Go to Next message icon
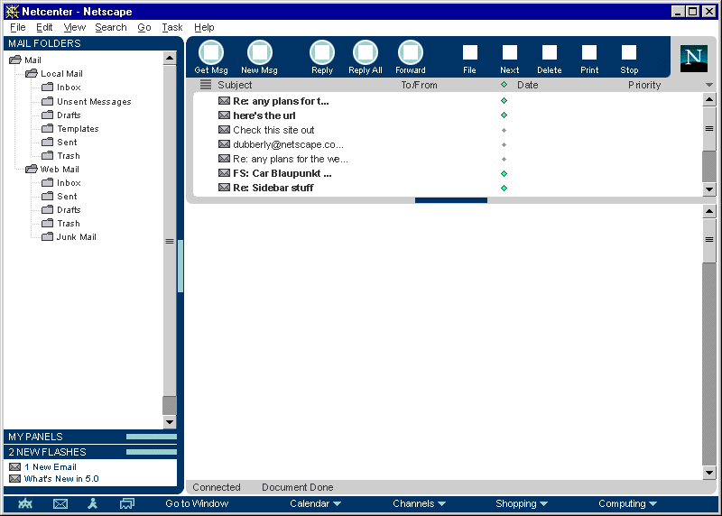The image size is (722, 516). [509, 52]
